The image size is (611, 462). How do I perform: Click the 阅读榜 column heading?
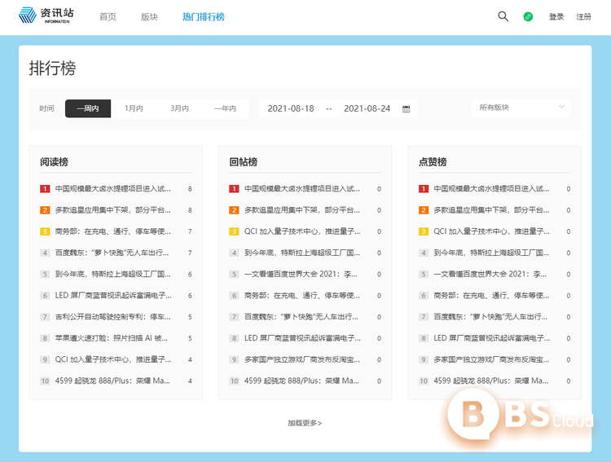click(54, 162)
